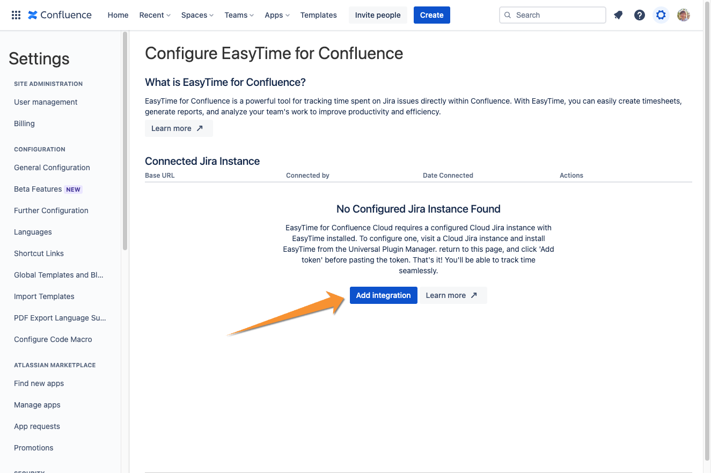Click the Actions column header
Screen dimensions: 711x473
(571, 176)
